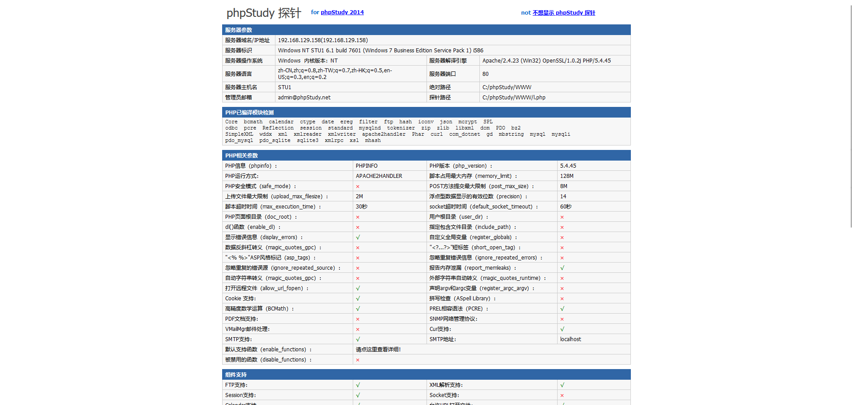This screenshot has width=853, height=405.
Task: Click the allow_url_fopen check mark
Action: click(x=358, y=288)
